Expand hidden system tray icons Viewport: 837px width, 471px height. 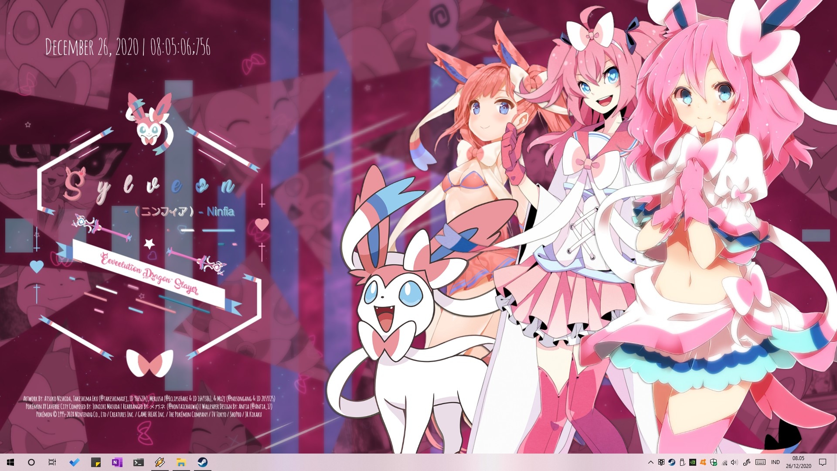(651, 462)
